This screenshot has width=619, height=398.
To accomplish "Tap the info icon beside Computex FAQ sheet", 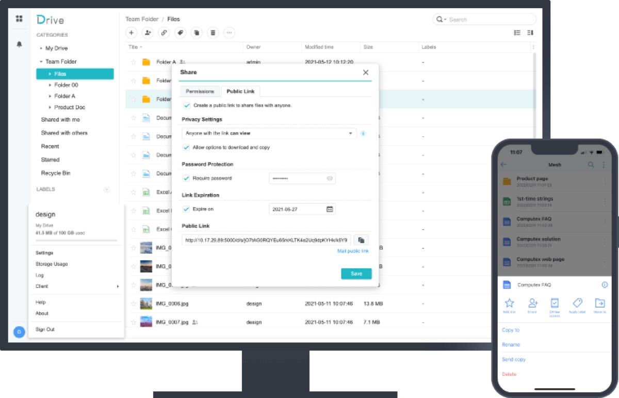I will [605, 284].
